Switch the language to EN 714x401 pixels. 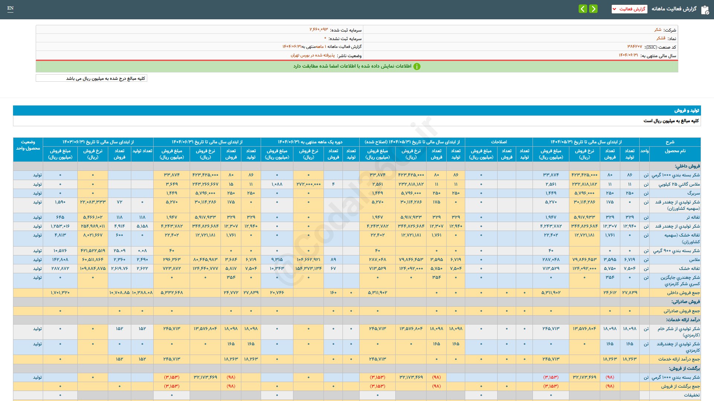coord(10,8)
